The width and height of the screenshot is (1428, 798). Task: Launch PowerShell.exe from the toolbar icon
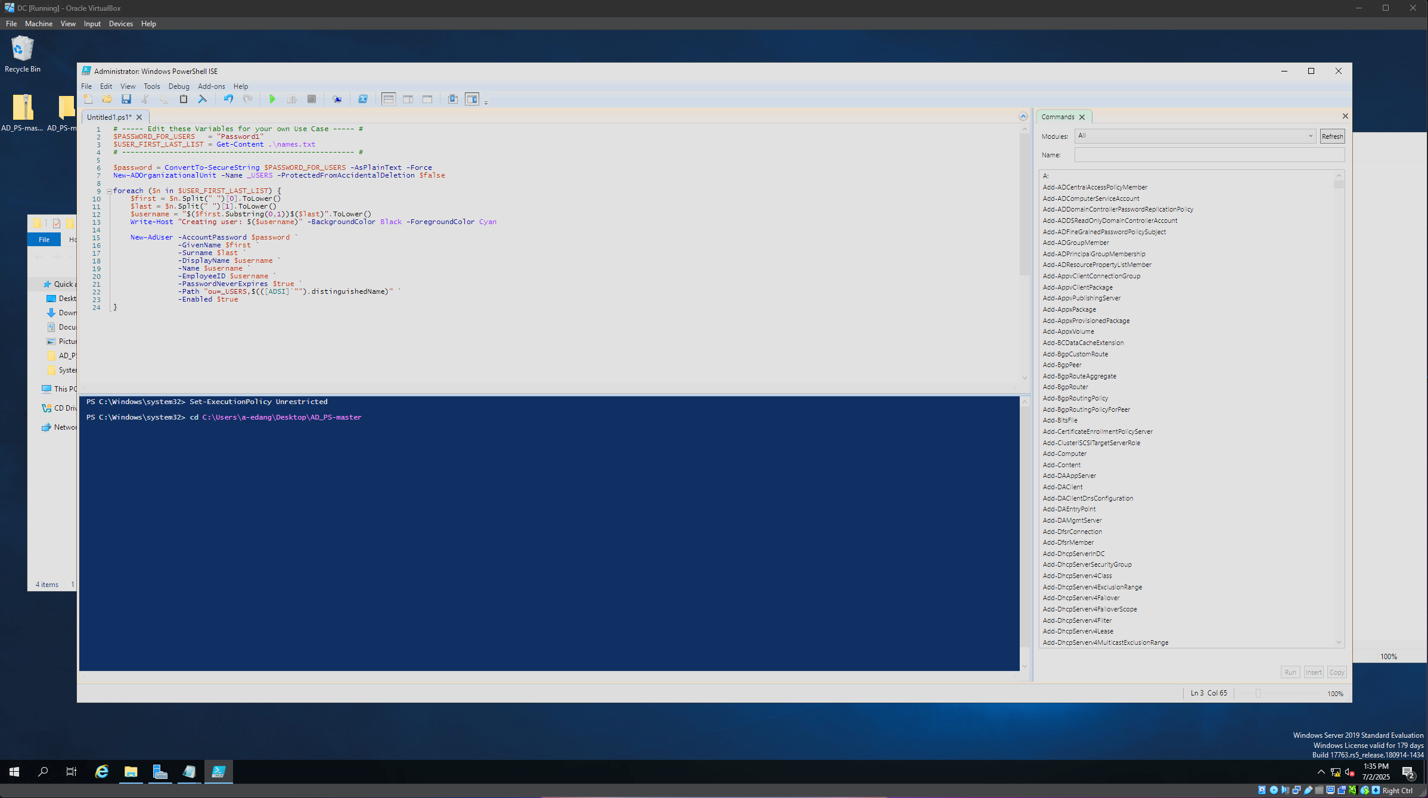[363, 99]
